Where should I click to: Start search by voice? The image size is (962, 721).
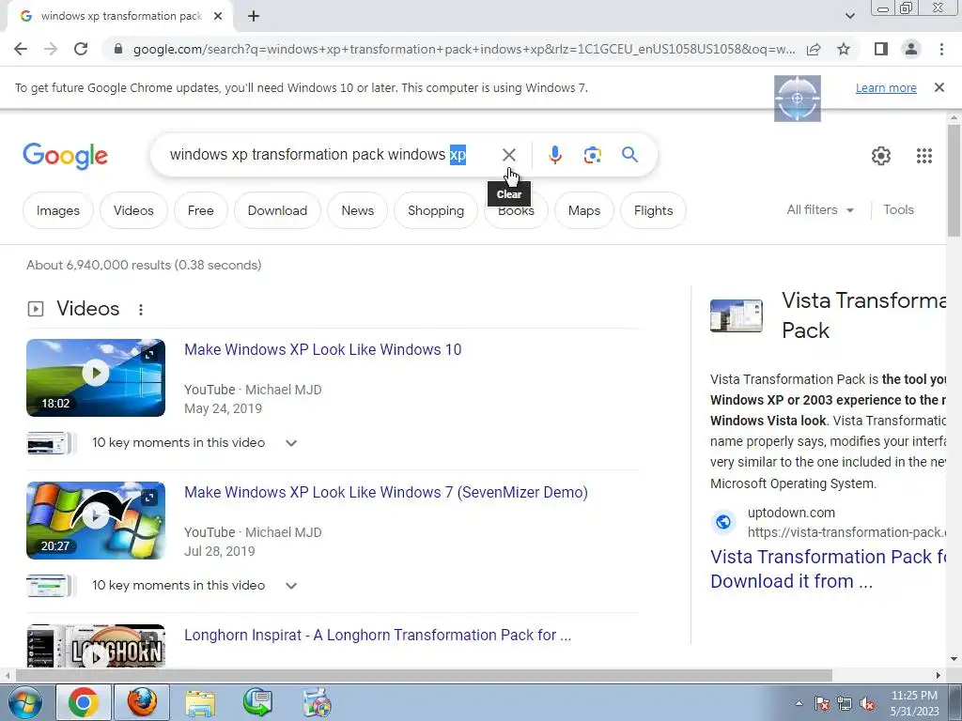click(554, 155)
